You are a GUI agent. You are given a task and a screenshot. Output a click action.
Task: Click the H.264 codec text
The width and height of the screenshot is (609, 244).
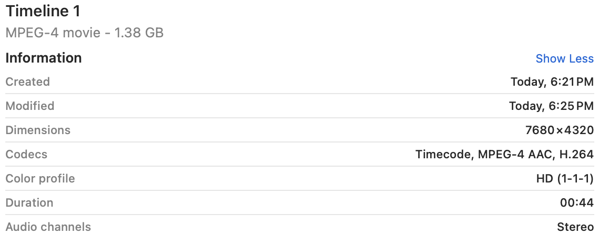(577, 155)
